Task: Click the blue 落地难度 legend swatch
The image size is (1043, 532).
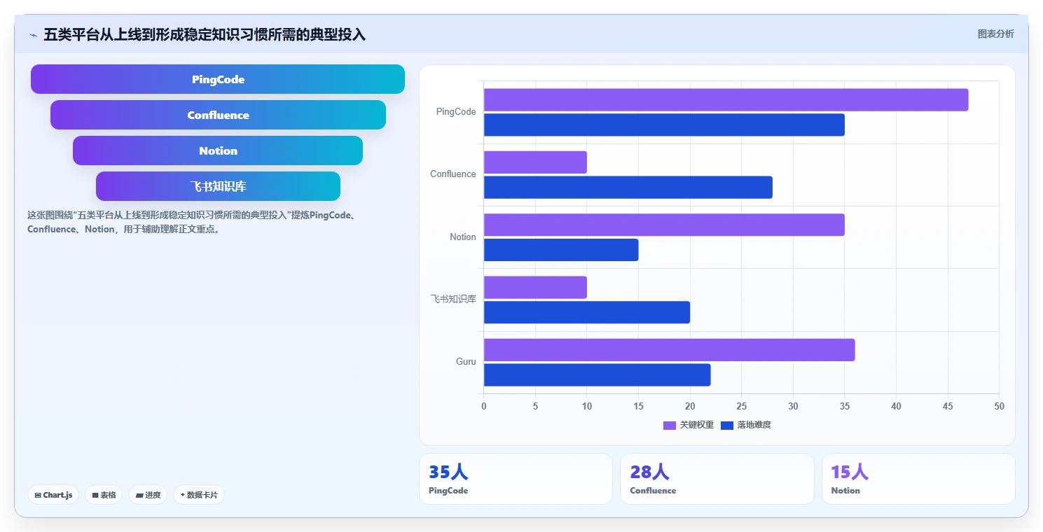Action: click(727, 425)
